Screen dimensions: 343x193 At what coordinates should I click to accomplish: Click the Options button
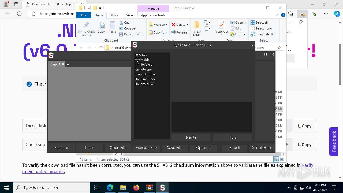(x=203, y=148)
